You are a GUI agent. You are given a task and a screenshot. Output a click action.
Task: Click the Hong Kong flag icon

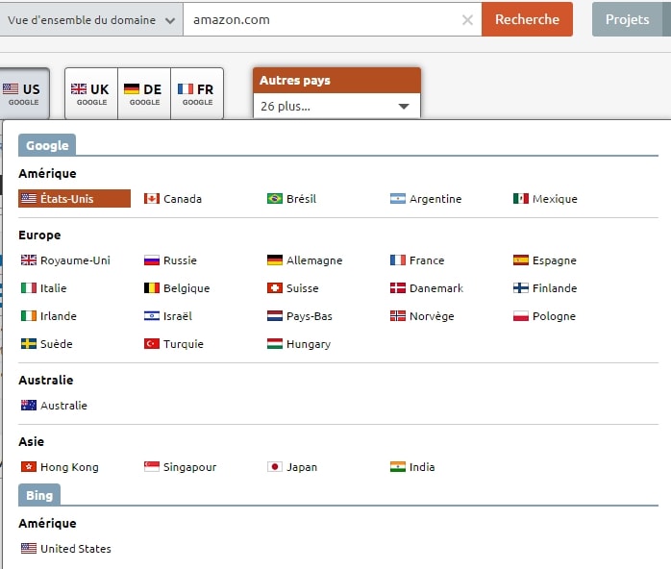[x=29, y=467]
